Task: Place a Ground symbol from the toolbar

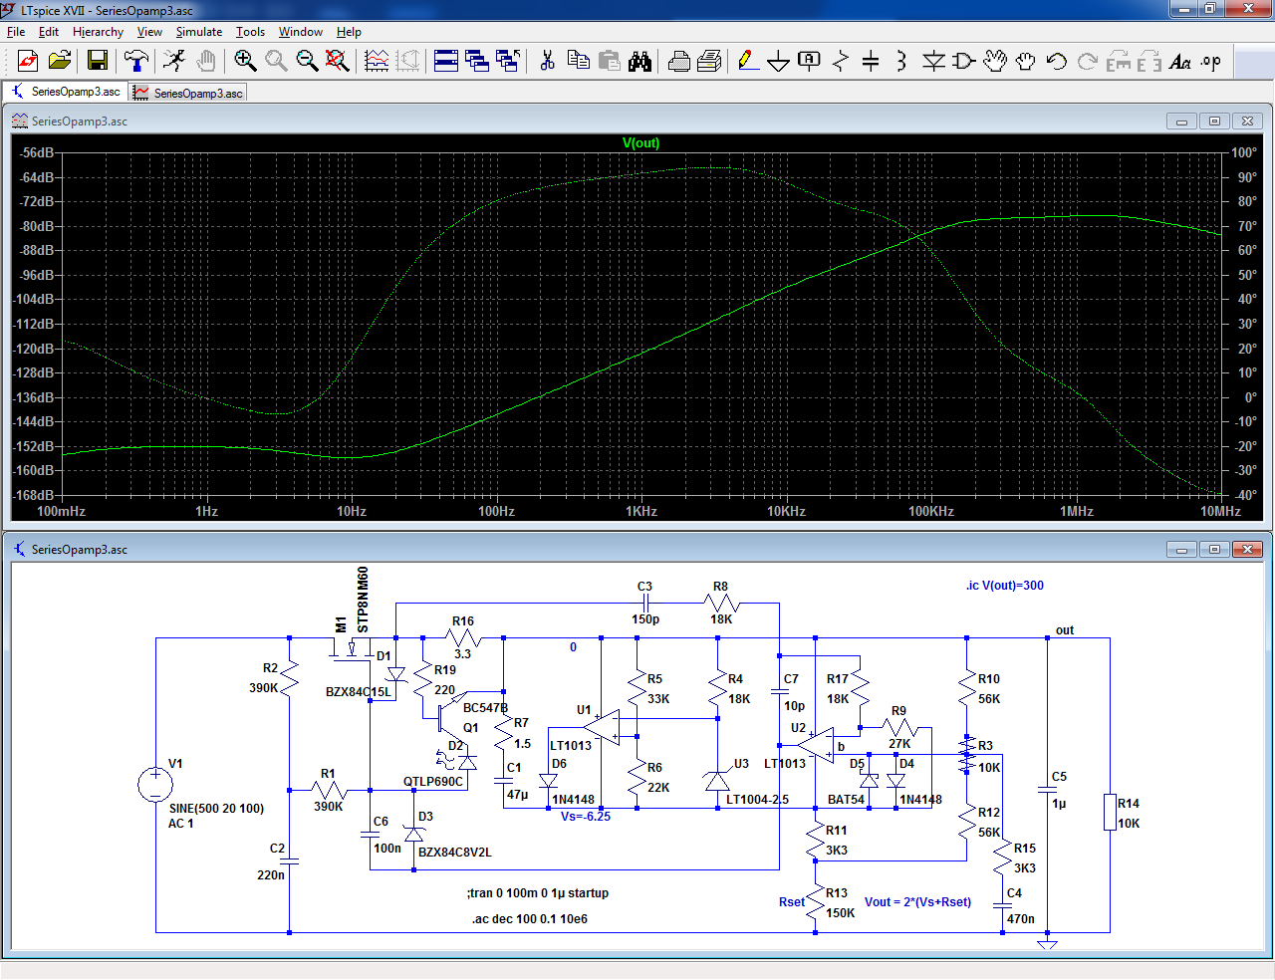Action: click(x=779, y=61)
